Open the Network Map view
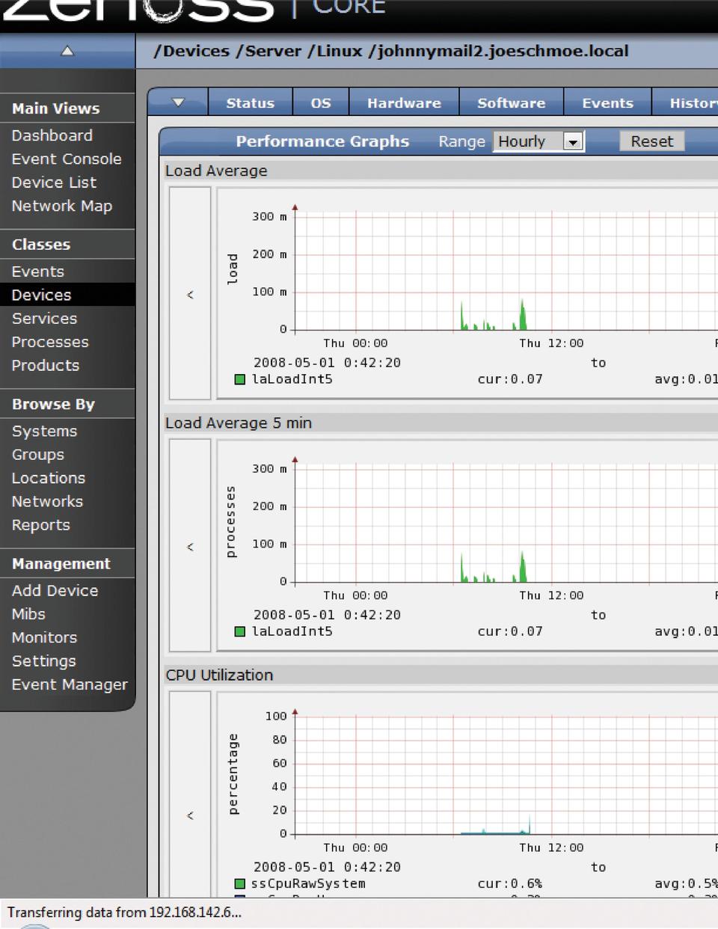 point(62,206)
